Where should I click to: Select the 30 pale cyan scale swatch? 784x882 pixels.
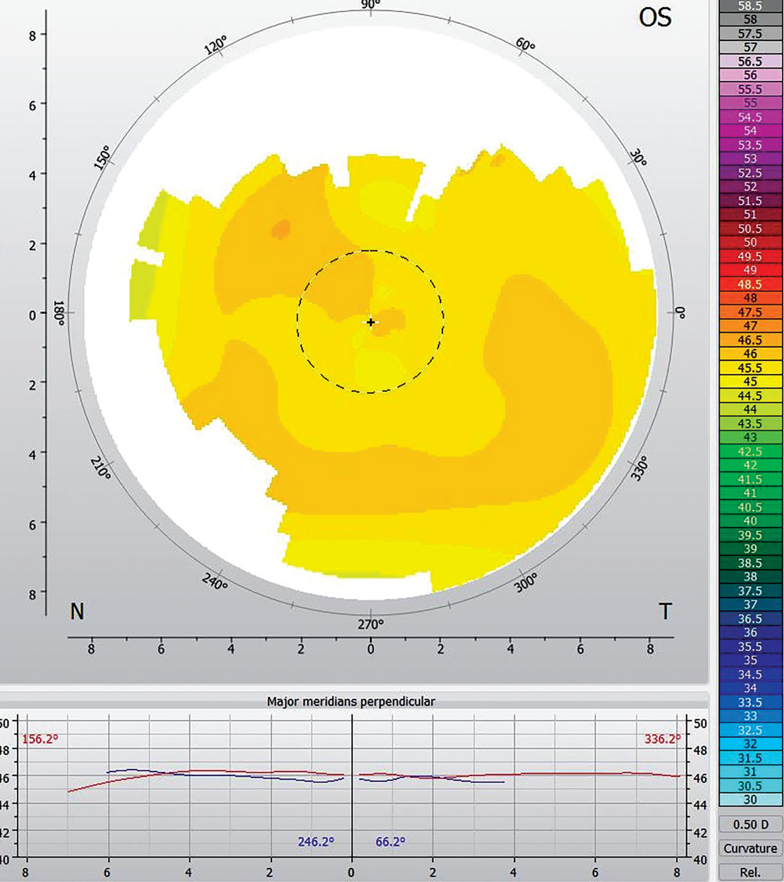pos(750,799)
